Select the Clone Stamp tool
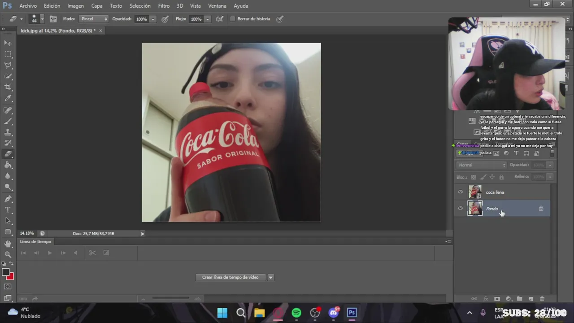Image resolution: width=574 pixels, height=323 pixels. pyautogui.click(x=8, y=132)
